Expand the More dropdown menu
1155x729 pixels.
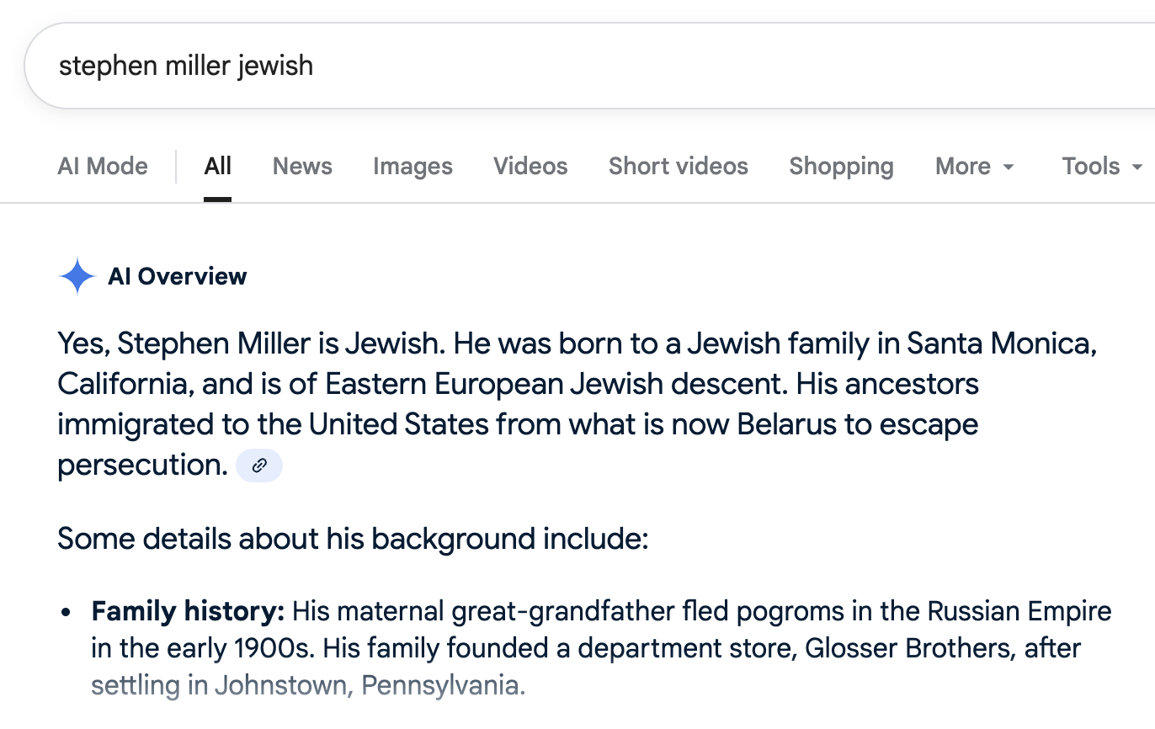click(x=974, y=167)
